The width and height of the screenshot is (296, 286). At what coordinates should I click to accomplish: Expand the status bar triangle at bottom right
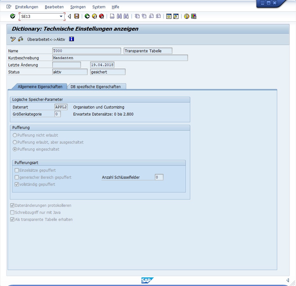(x=288, y=280)
